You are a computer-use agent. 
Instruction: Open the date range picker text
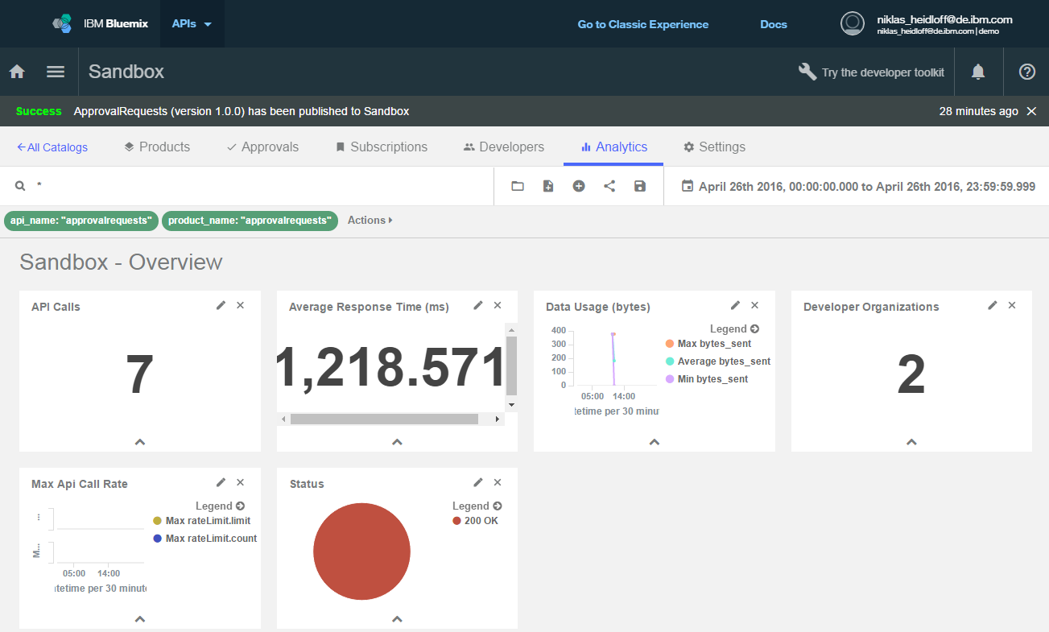tap(867, 186)
